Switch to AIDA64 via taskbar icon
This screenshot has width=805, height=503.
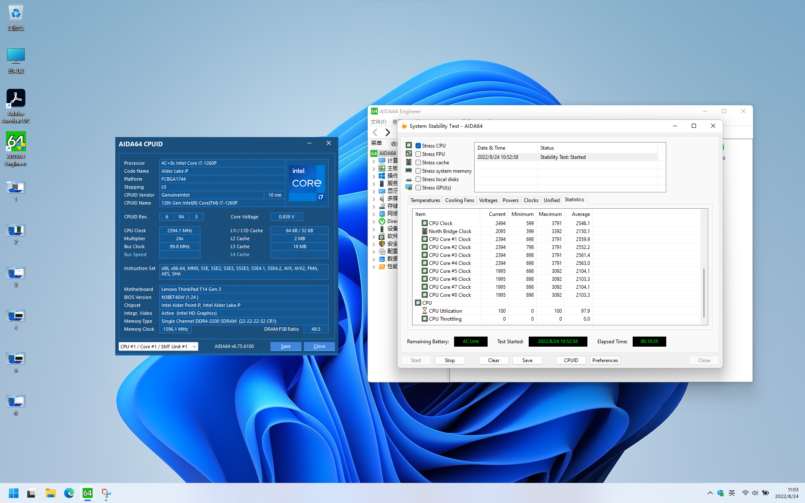tap(88, 493)
